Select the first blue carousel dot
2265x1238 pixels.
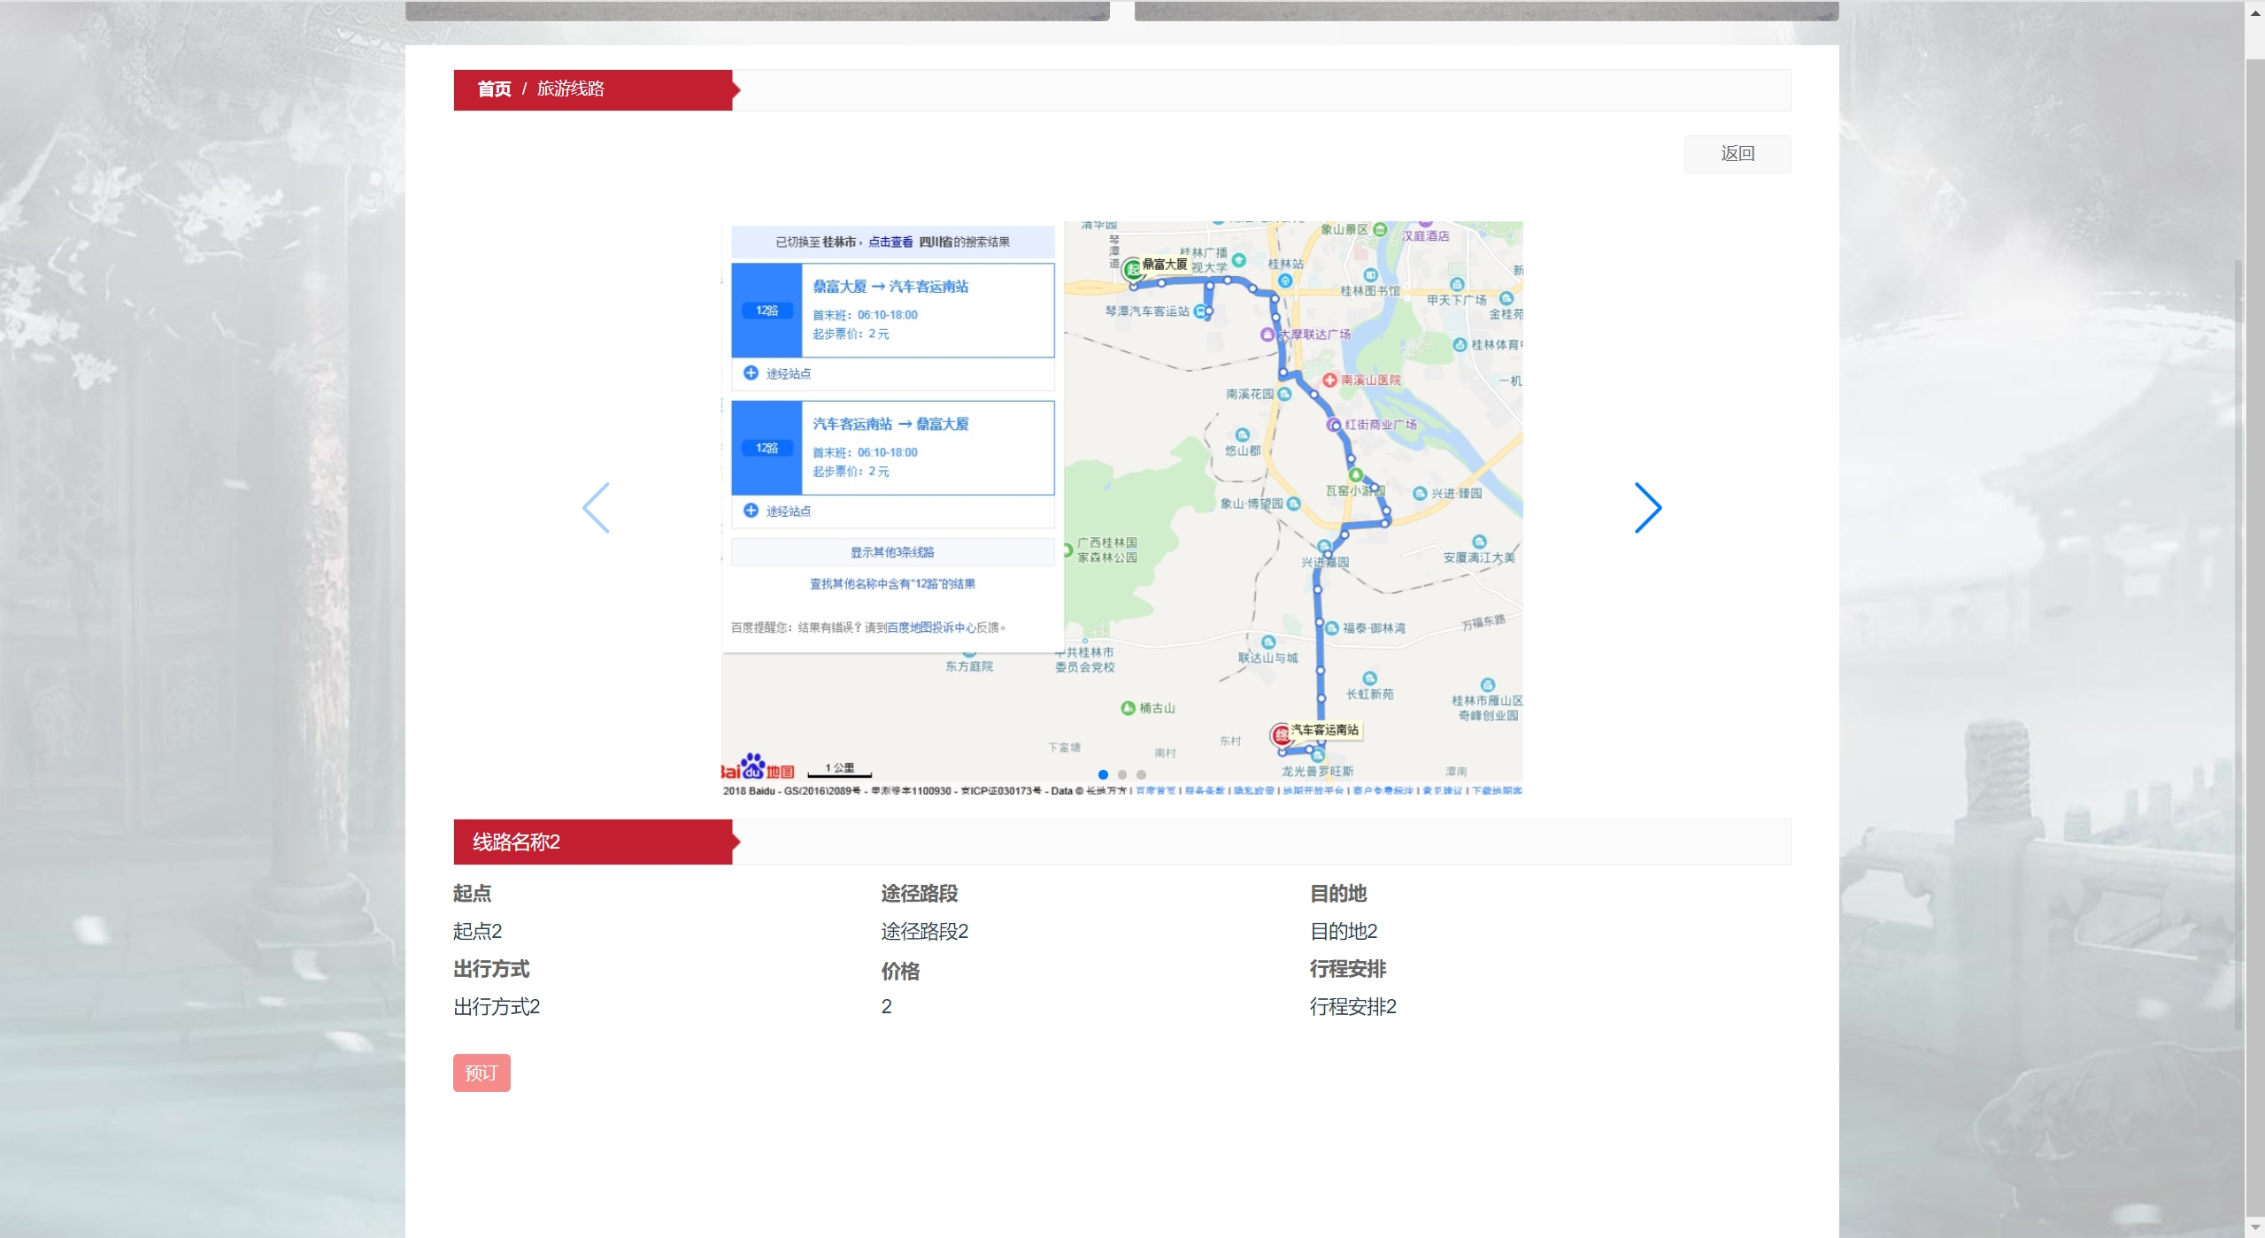tap(1103, 774)
